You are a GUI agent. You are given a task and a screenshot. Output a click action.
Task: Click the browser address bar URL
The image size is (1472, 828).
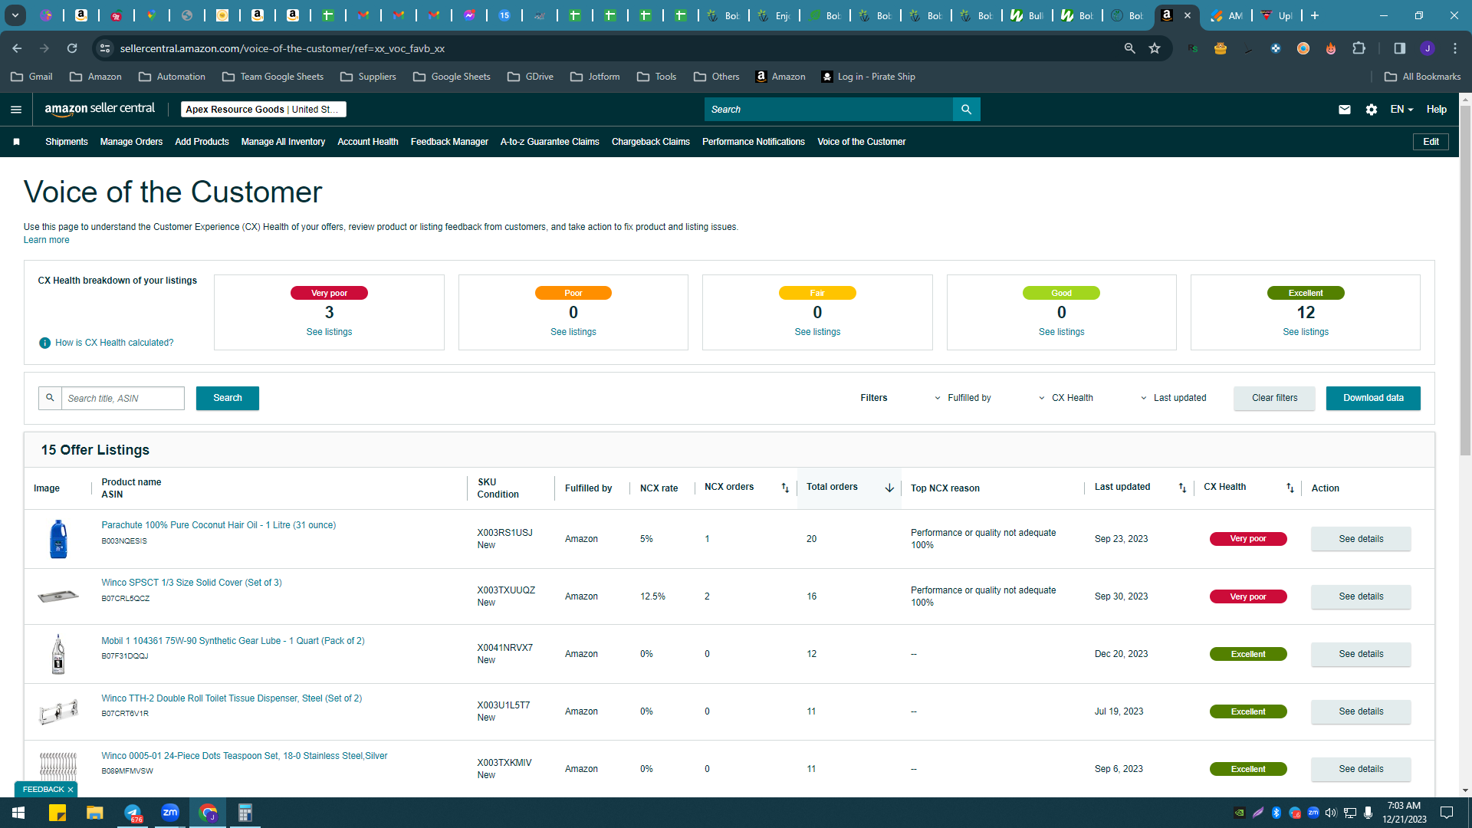click(x=282, y=48)
